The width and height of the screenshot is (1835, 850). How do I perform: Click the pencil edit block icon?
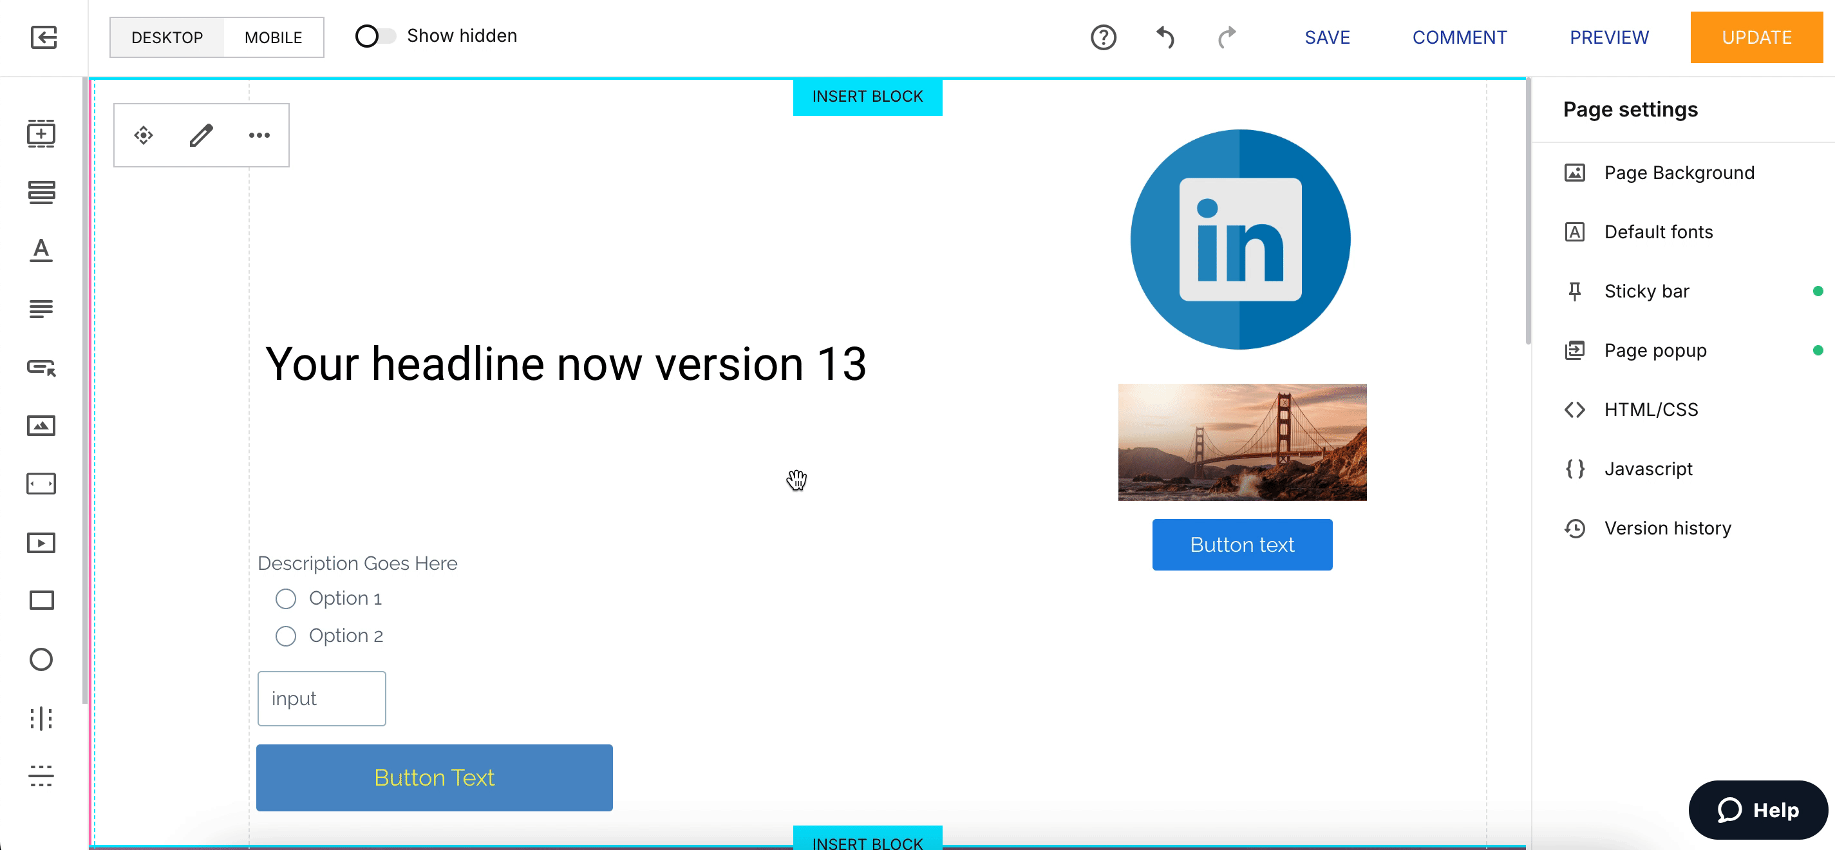[202, 135]
